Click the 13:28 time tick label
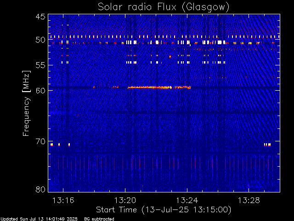The height and width of the screenshot is (221, 294). [249, 200]
